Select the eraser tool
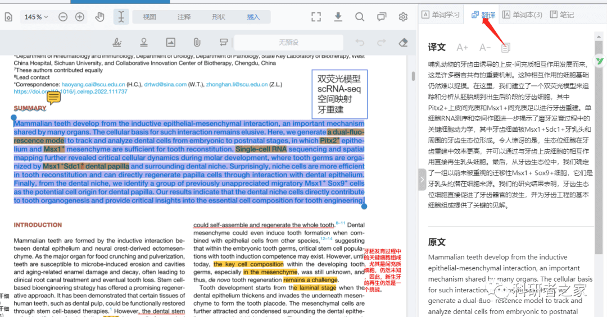This screenshot has width=607, height=317. click(x=402, y=42)
